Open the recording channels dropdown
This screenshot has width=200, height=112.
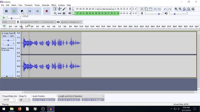[49, 22]
